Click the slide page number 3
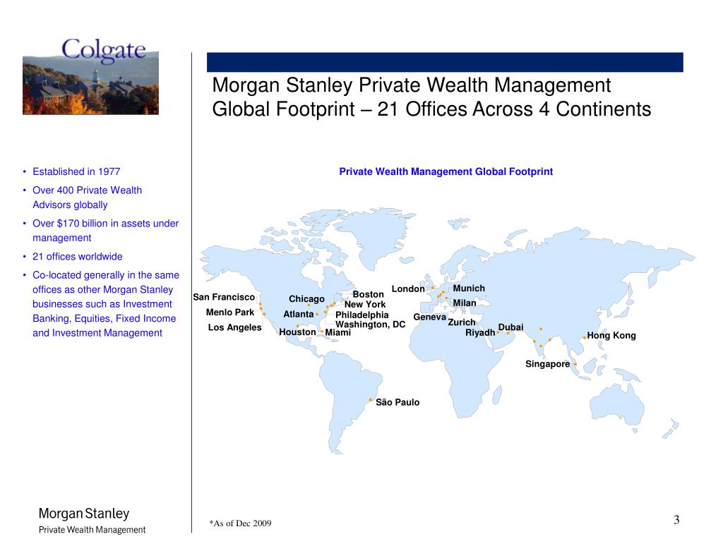Image resolution: width=723 pixels, height=558 pixels. pos(676,520)
